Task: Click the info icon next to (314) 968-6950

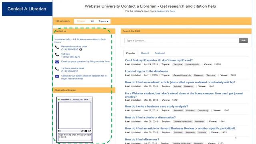Action: tap(81, 50)
